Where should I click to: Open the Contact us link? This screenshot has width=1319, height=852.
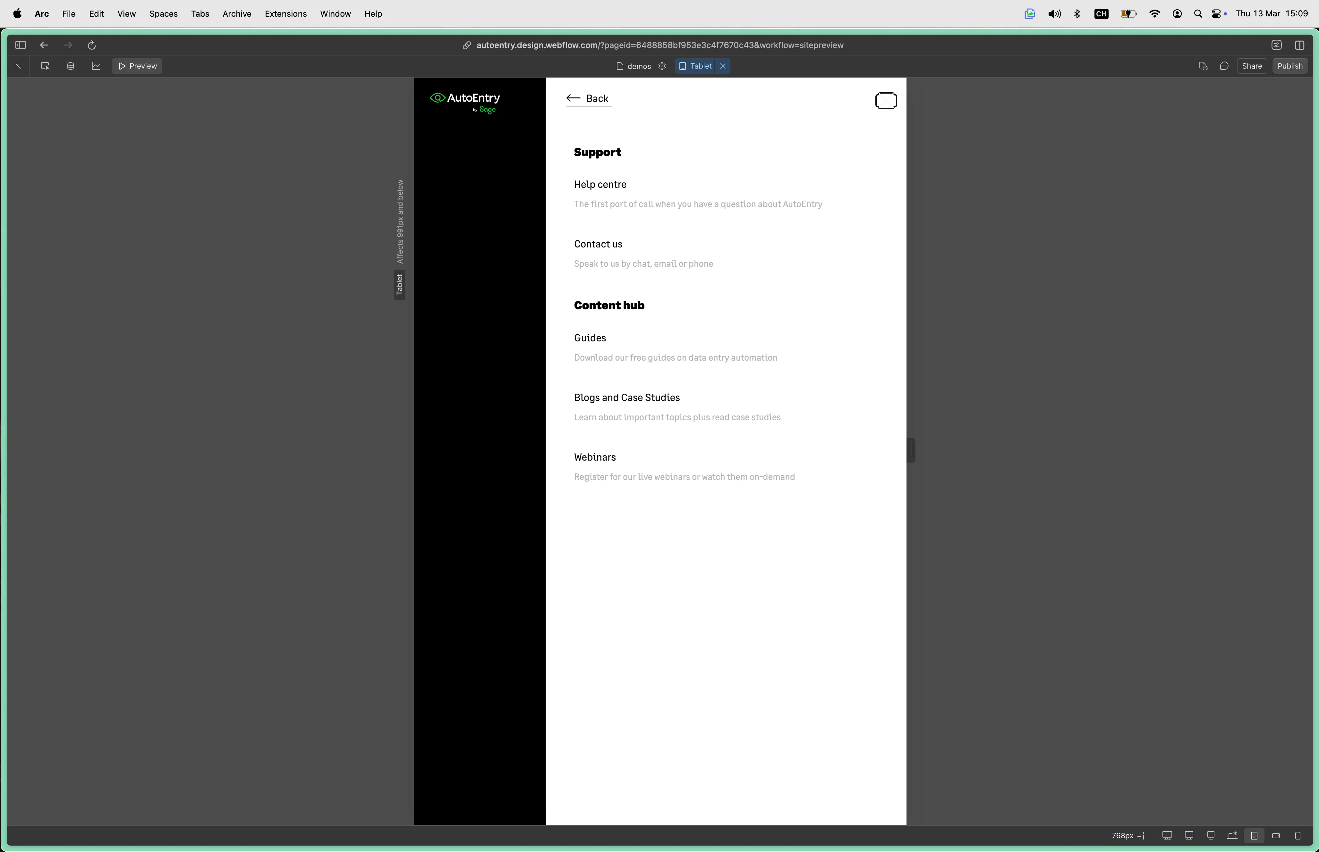pyautogui.click(x=598, y=244)
